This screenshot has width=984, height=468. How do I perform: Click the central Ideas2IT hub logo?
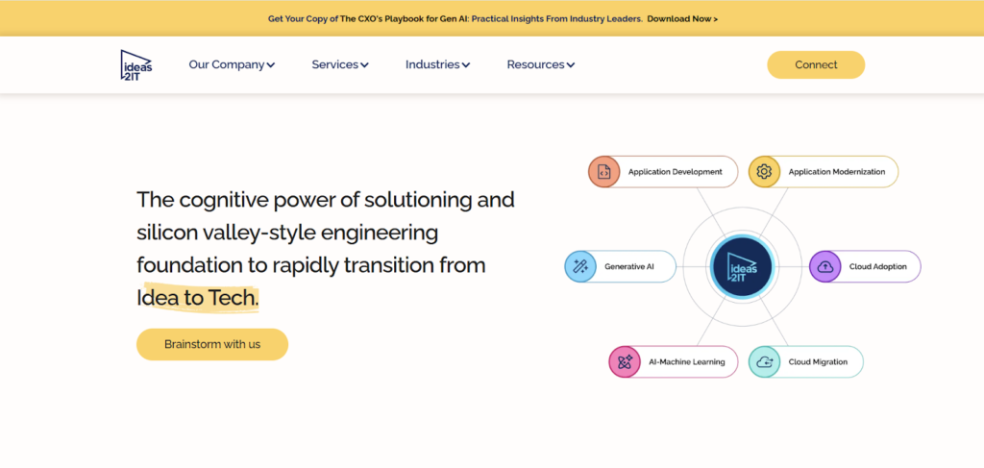coord(741,267)
